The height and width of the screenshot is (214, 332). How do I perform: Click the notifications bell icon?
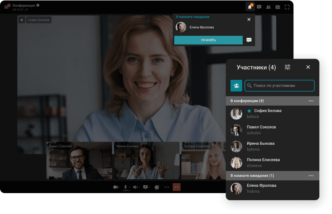point(250,7)
